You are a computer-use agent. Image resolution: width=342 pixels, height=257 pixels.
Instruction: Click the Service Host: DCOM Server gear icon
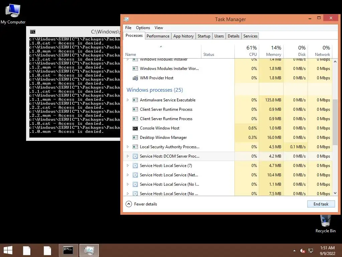point(135,156)
